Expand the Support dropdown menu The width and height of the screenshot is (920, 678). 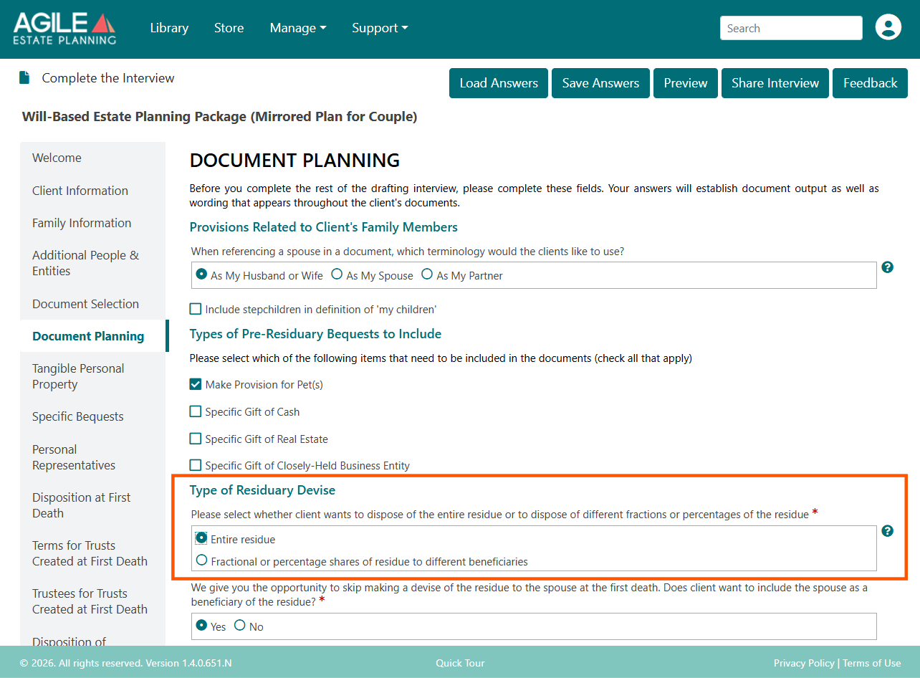pos(380,28)
